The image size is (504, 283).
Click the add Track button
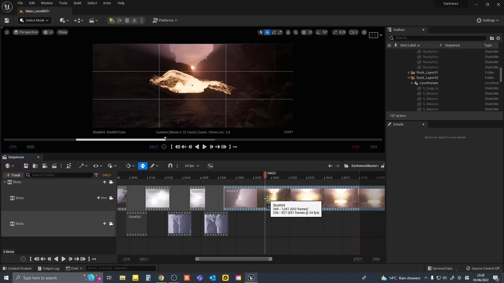coord(13,175)
